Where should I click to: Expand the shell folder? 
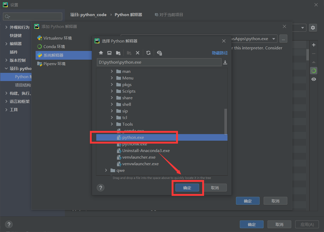point(112,104)
